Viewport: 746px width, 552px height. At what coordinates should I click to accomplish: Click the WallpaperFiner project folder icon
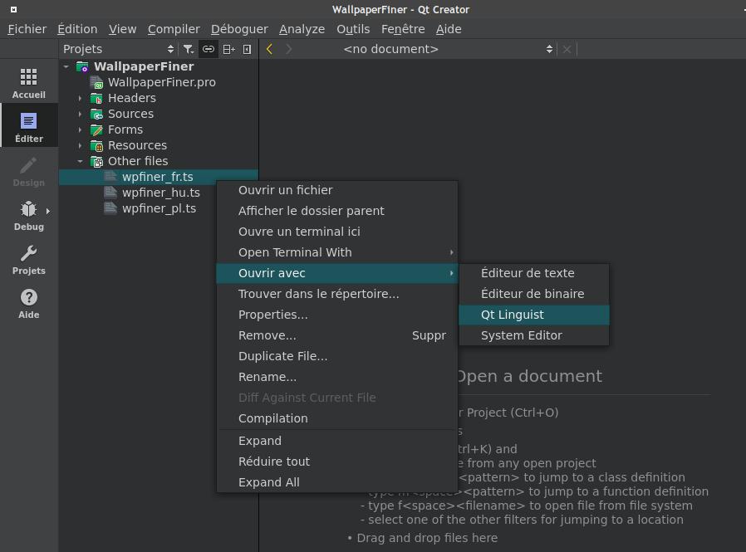click(x=82, y=66)
